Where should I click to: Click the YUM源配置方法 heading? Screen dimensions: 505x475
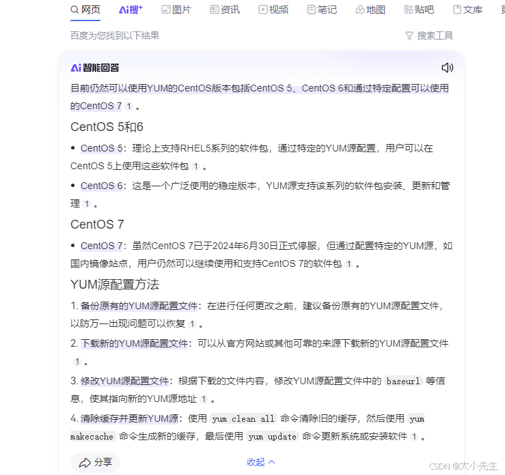[x=115, y=285]
